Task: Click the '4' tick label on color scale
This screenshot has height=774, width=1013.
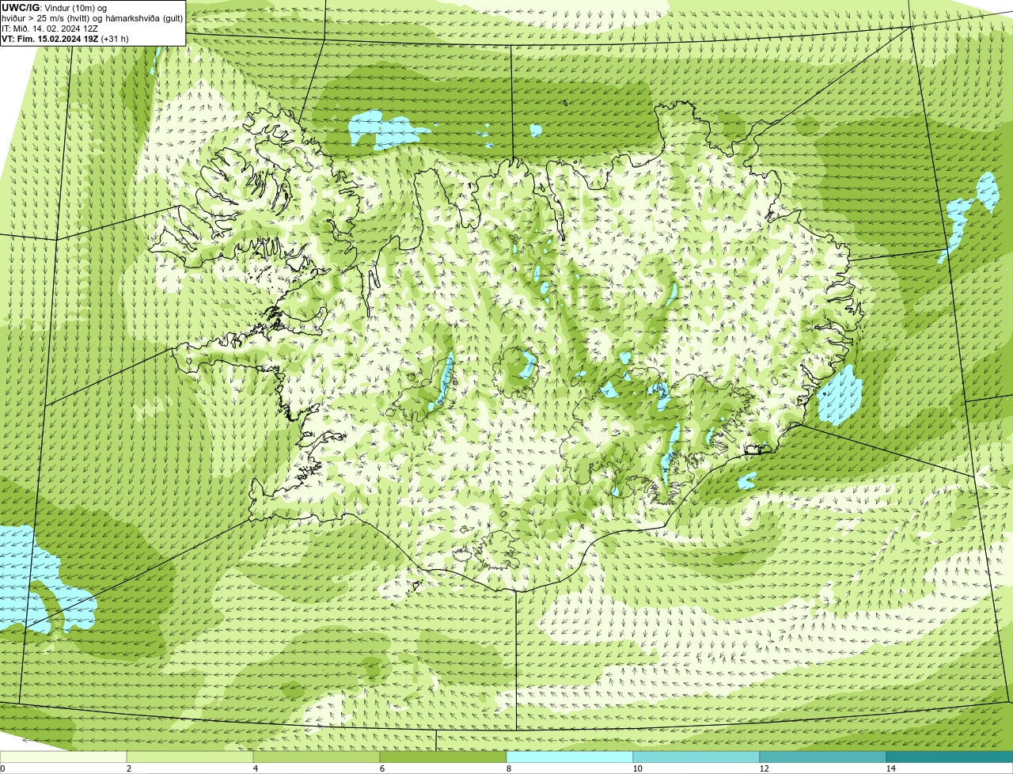Action: pyautogui.click(x=255, y=768)
